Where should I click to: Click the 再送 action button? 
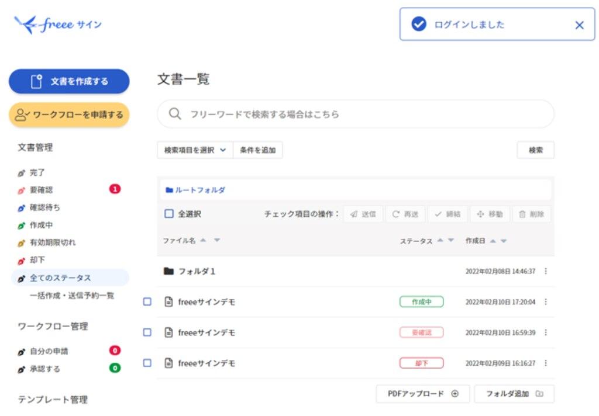click(x=405, y=214)
